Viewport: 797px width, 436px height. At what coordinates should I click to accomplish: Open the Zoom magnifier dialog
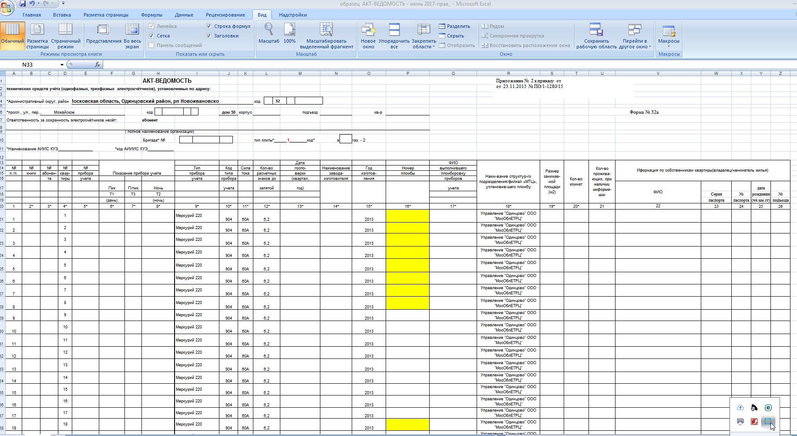[x=269, y=30]
